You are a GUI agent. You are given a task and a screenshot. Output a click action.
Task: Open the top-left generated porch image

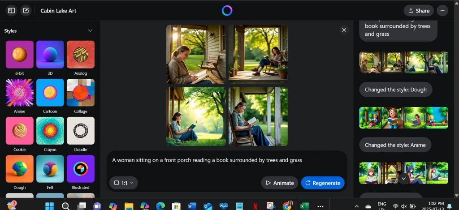point(196,55)
